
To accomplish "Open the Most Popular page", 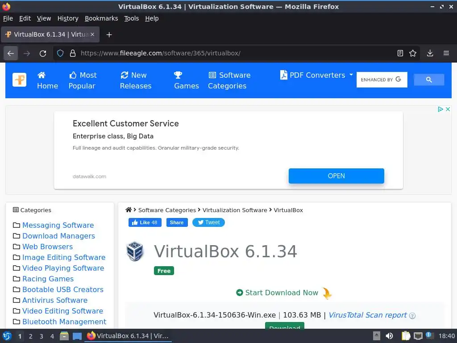I will [83, 80].
